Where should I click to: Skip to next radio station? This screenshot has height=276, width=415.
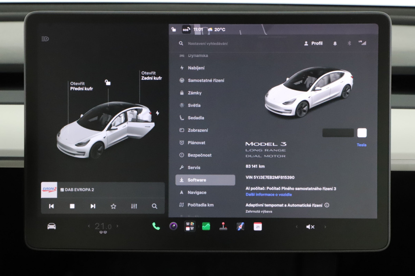pyautogui.click(x=93, y=206)
